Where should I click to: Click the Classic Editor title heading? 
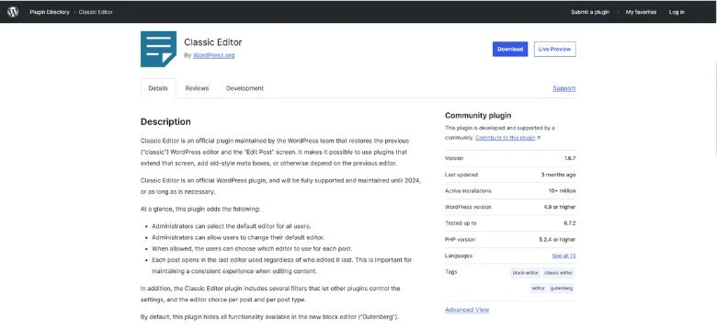click(x=213, y=42)
